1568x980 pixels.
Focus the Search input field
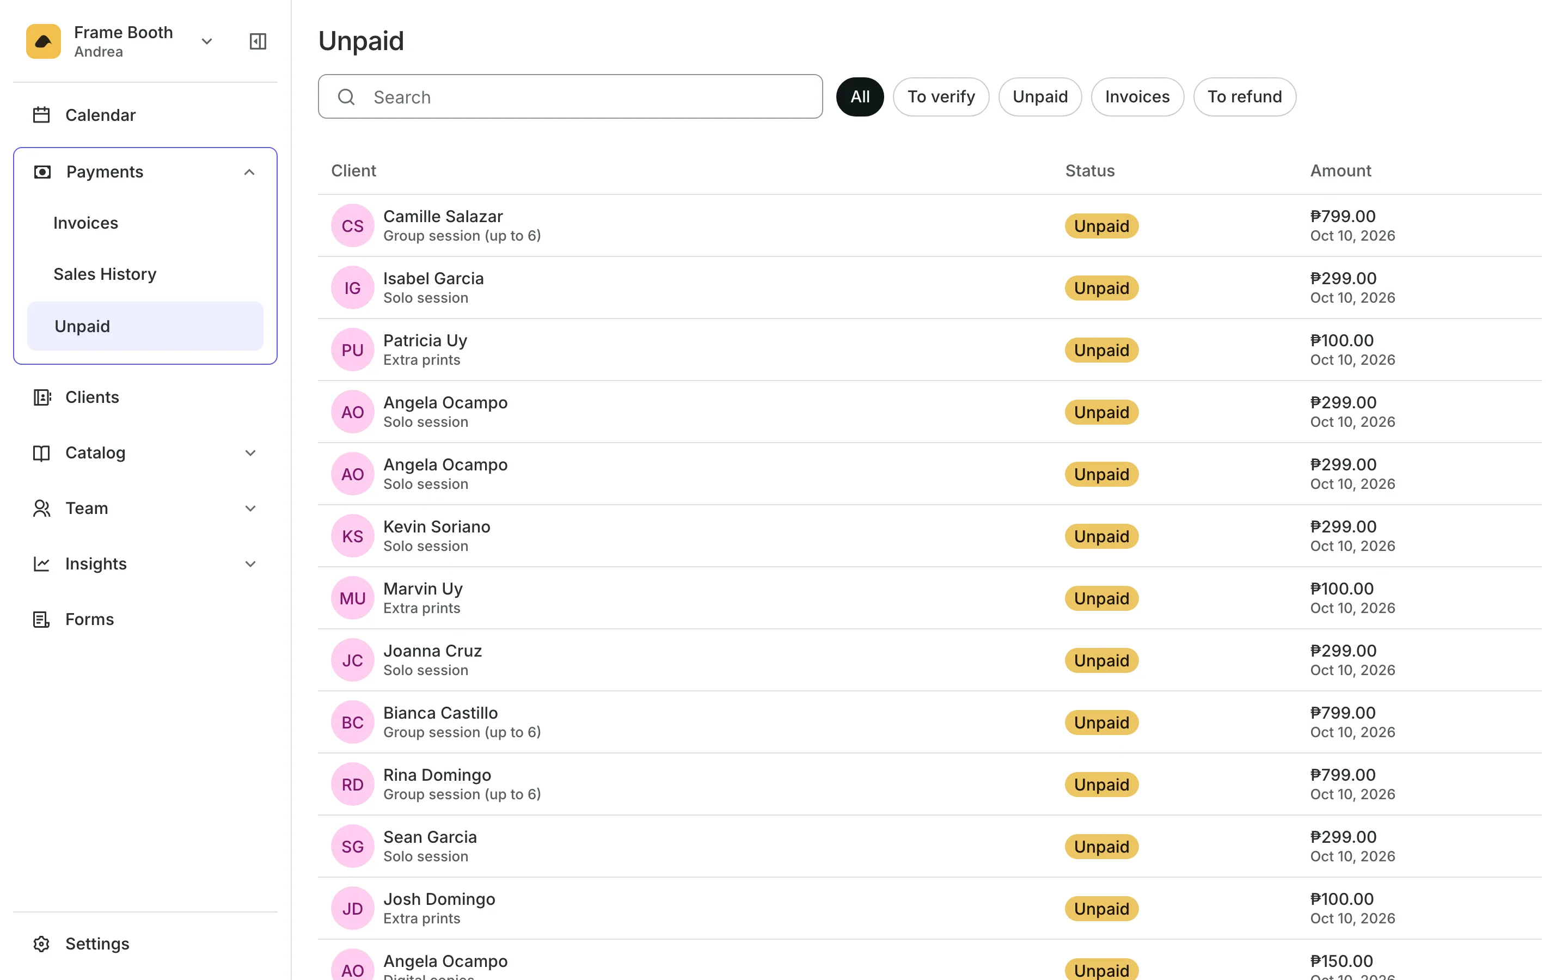[570, 96]
